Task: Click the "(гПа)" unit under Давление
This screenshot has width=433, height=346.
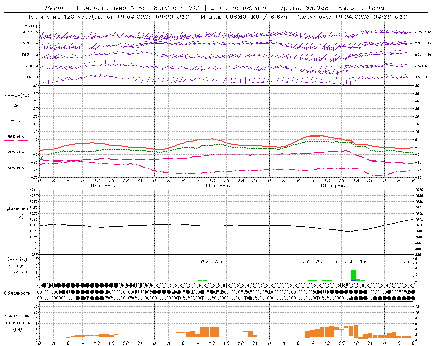Action: 18,217
